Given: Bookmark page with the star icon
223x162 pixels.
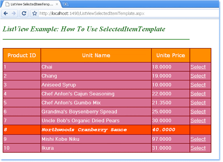Looking at the screenshot, I should [x=34, y=13].
